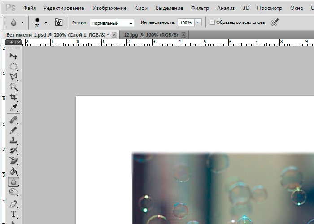Screen dimensions: 314x224
Task: Select the Polygonal Lasso tool
Action: 13,77
